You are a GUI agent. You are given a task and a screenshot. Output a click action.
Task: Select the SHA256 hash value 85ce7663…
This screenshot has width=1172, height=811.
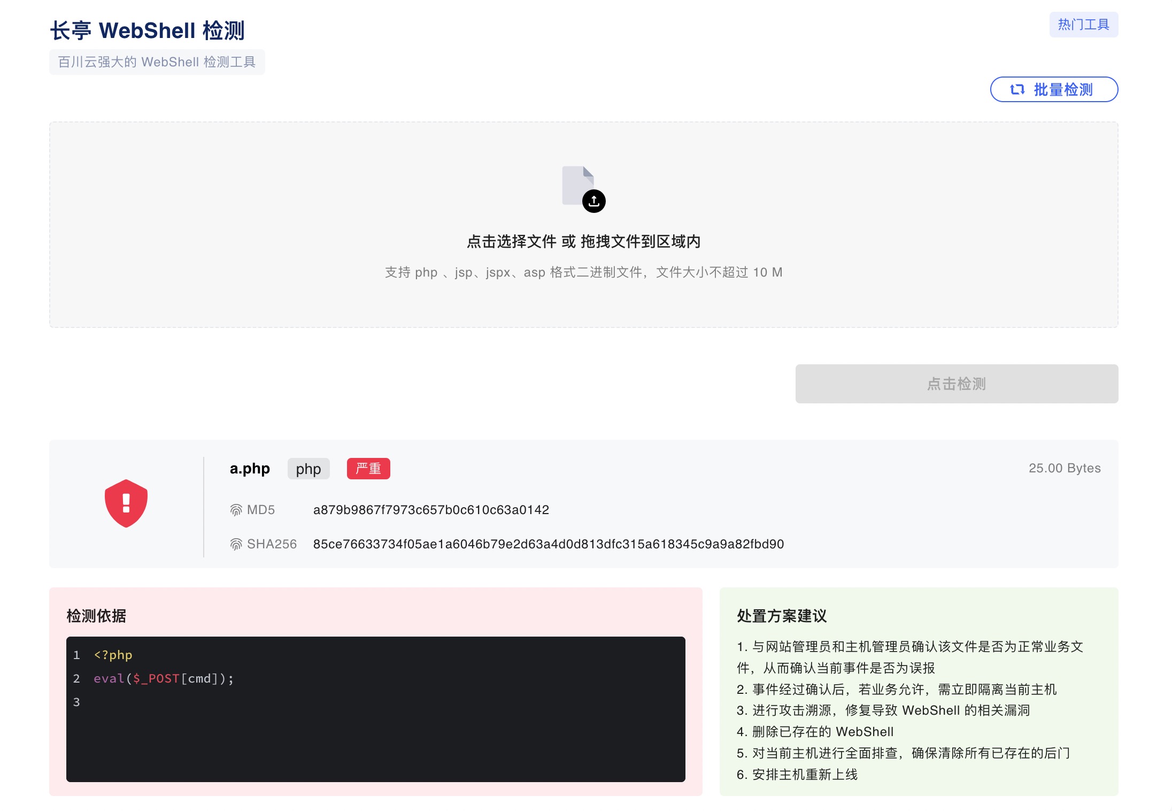(549, 544)
